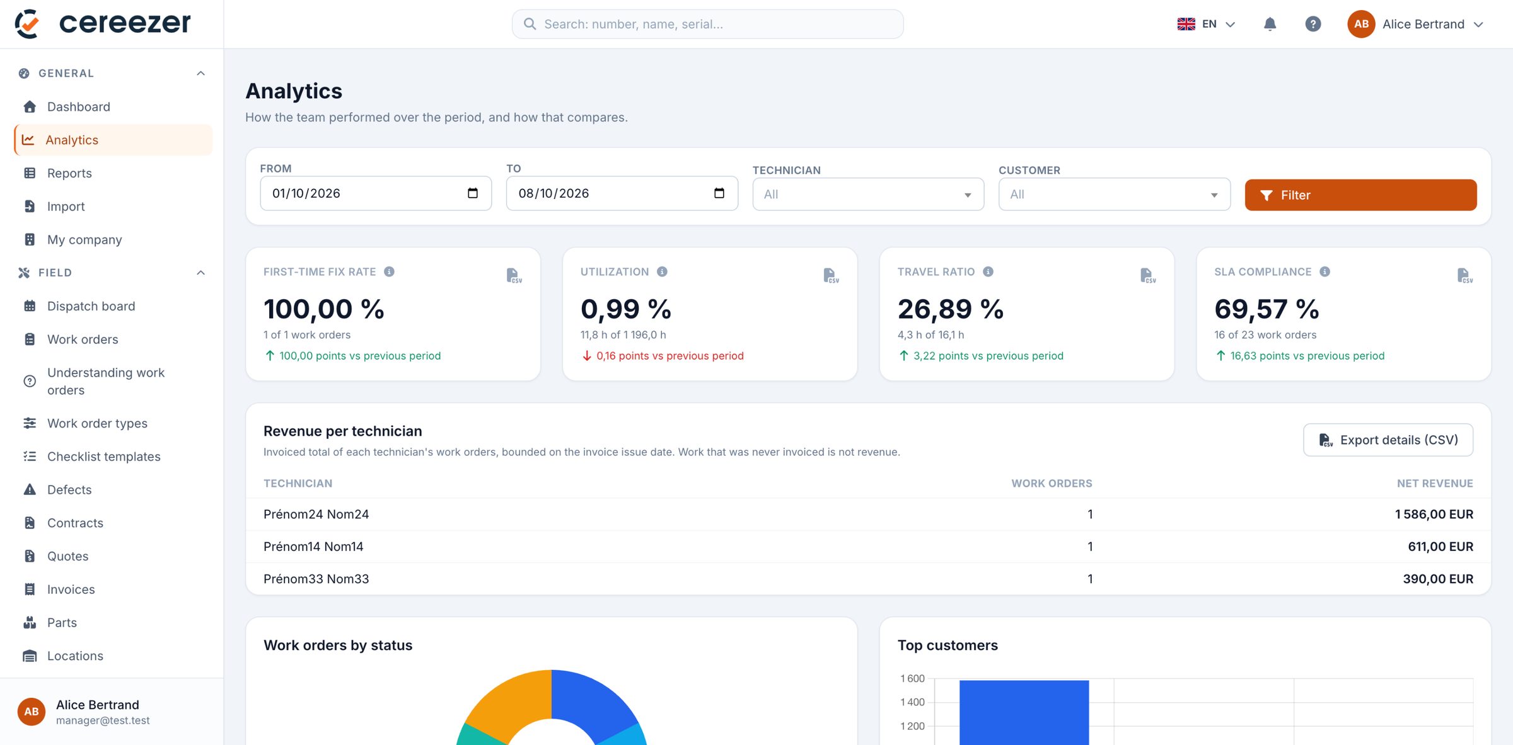Open the notifications bell
1513x745 pixels.
[x=1270, y=24]
